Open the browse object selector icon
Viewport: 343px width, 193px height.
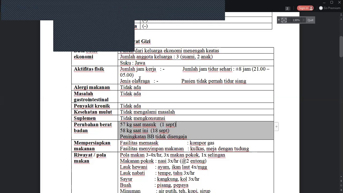(341, 186)
